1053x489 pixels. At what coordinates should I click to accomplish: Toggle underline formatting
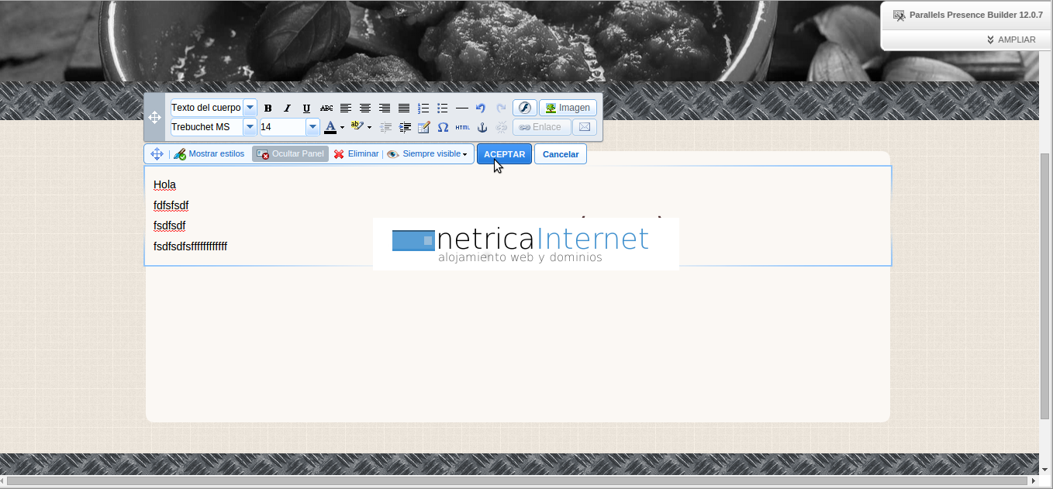[x=306, y=108]
